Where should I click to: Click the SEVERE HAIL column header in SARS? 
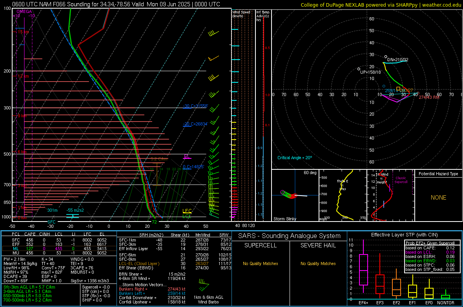click(x=318, y=245)
